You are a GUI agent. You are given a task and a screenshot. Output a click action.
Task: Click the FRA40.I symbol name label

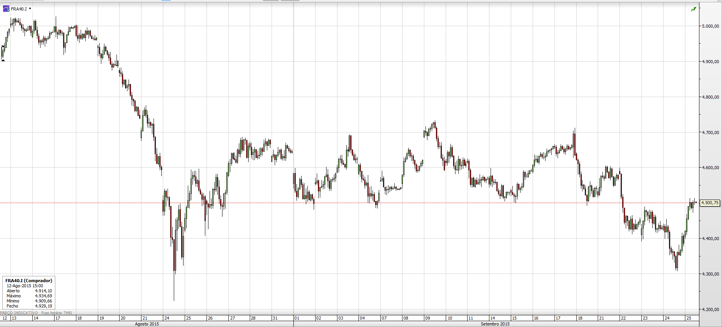(19, 9)
